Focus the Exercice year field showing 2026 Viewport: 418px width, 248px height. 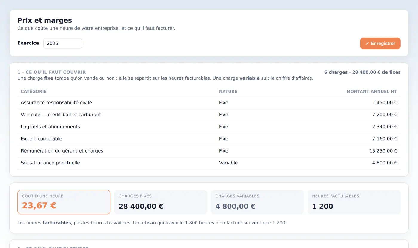(63, 43)
